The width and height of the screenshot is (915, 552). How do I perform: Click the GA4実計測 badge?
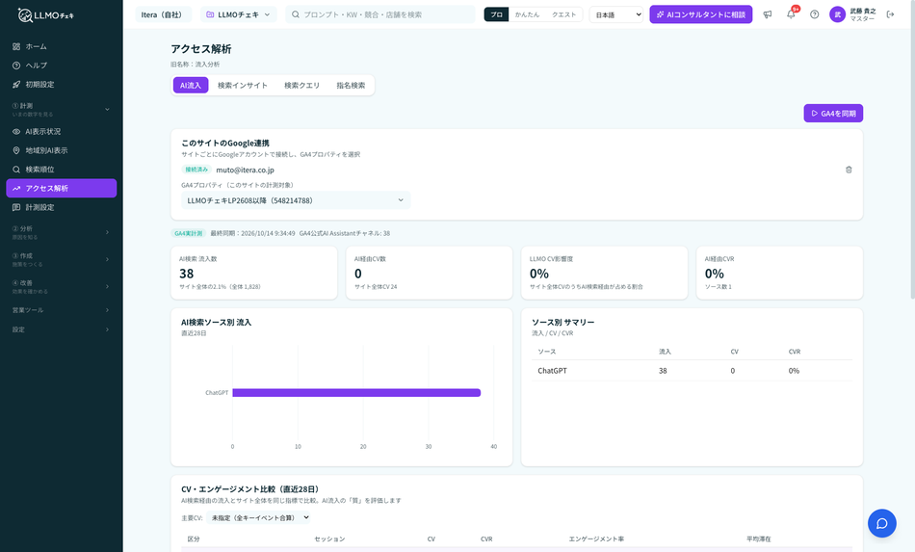[x=189, y=233]
